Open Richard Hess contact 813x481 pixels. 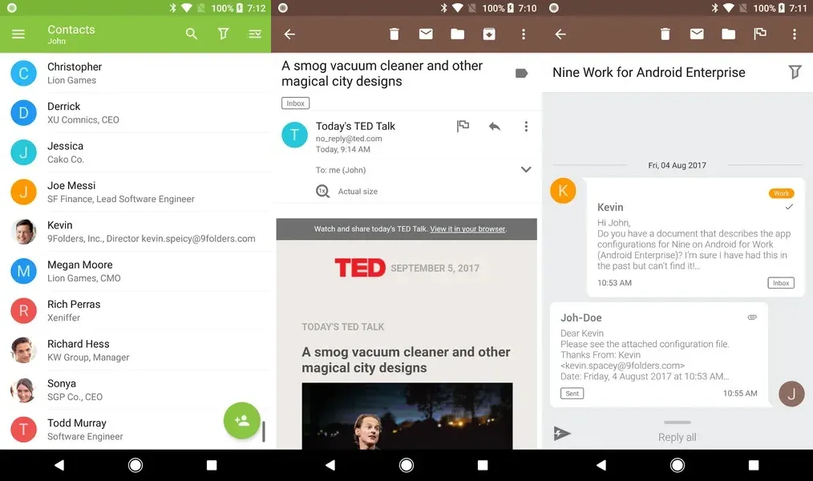[135, 350]
